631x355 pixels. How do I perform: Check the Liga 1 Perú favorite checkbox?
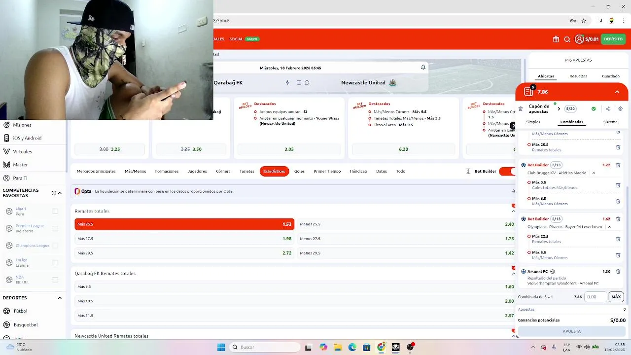[x=55, y=211]
